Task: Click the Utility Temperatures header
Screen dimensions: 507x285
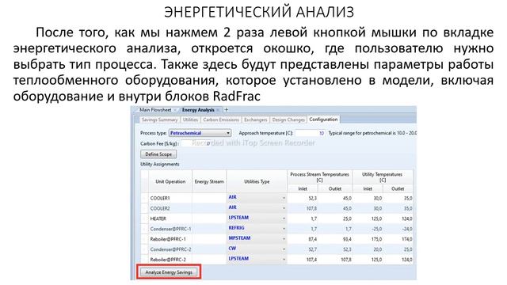Action: pyautogui.click(x=383, y=177)
